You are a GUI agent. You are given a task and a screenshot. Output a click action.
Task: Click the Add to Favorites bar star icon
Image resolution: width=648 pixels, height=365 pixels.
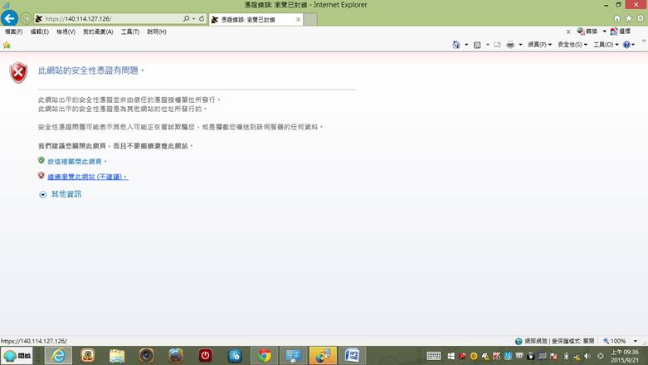7,45
